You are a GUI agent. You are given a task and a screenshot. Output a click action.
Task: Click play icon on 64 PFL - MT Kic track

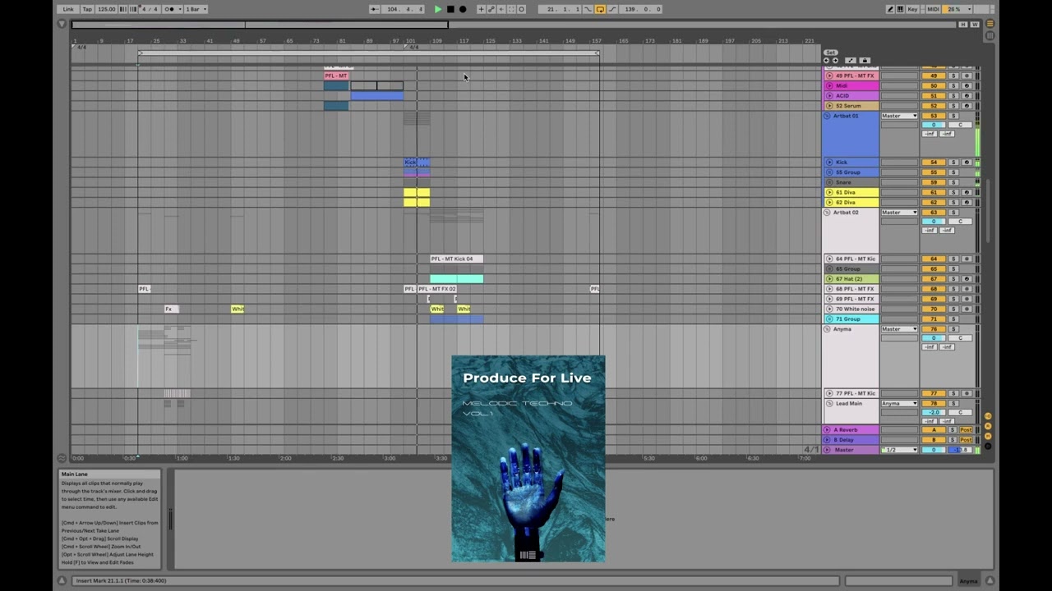click(x=829, y=259)
